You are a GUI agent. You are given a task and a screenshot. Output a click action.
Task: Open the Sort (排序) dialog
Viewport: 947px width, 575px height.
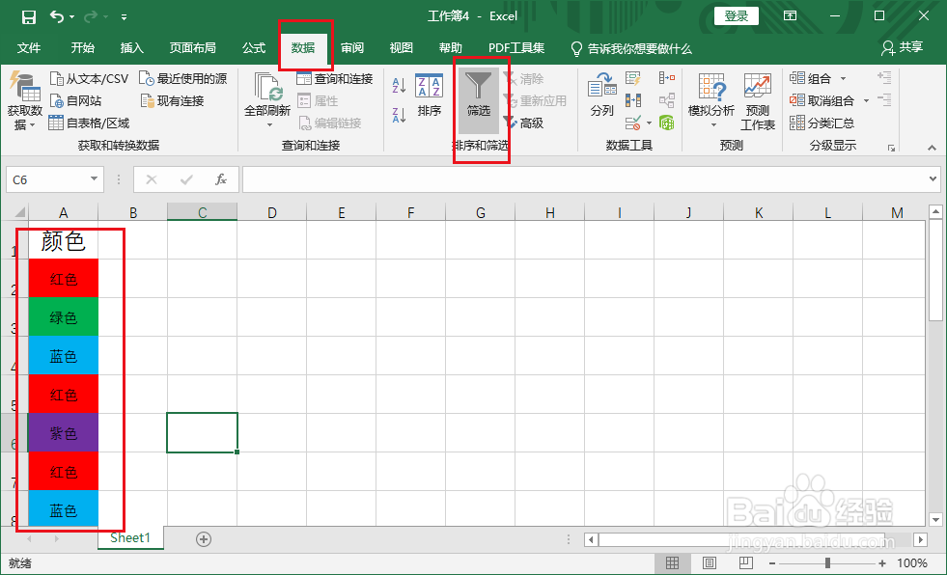click(x=430, y=96)
